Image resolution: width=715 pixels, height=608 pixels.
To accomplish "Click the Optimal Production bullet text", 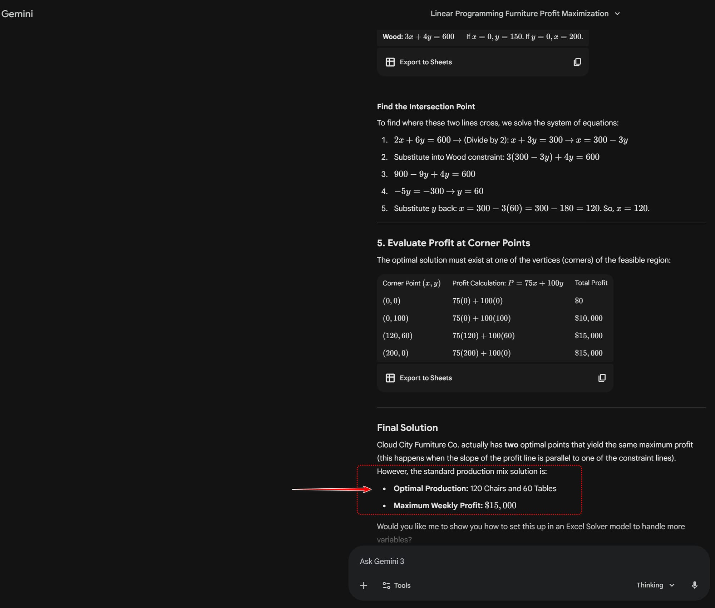I will pos(474,488).
